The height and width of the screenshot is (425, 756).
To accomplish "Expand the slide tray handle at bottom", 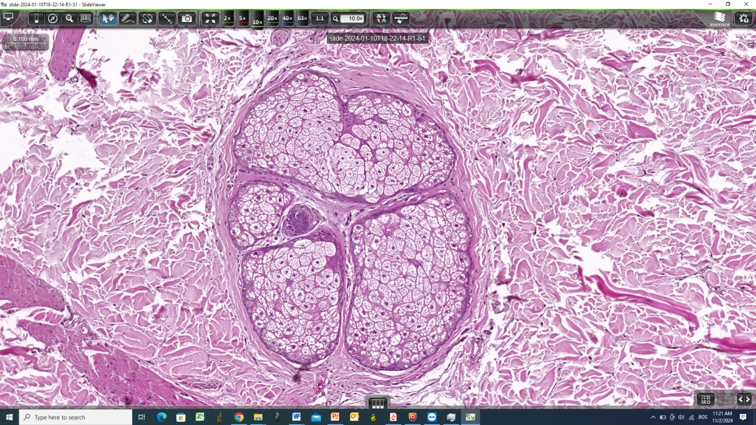I will pyautogui.click(x=377, y=403).
